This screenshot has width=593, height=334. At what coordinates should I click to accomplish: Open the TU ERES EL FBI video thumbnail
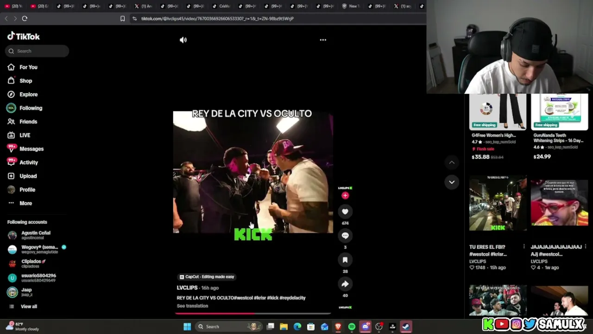[x=498, y=203]
